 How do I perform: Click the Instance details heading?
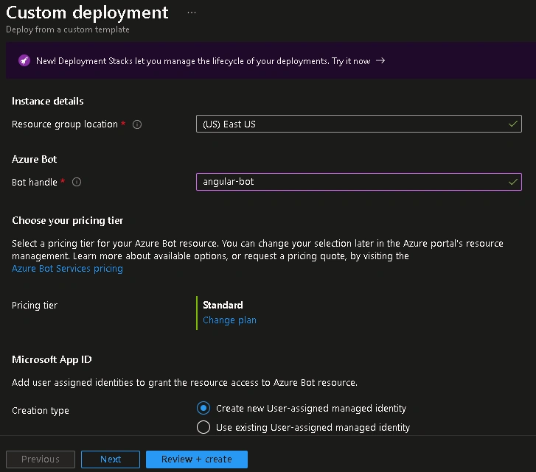(47, 101)
